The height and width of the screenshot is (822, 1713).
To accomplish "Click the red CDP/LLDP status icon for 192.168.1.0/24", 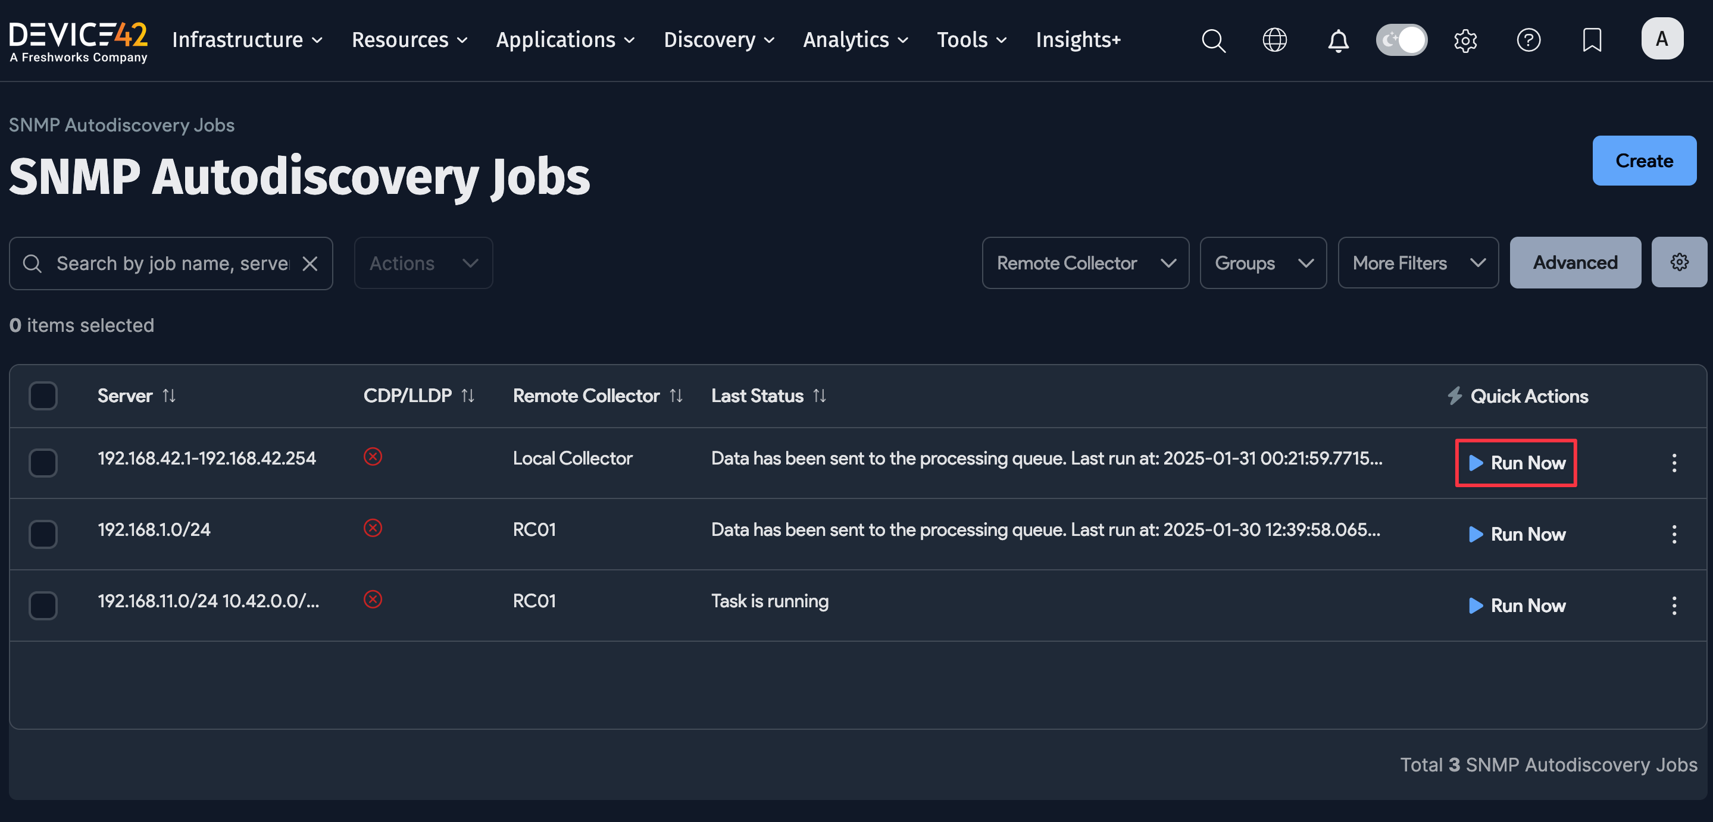I will (374, 528).
